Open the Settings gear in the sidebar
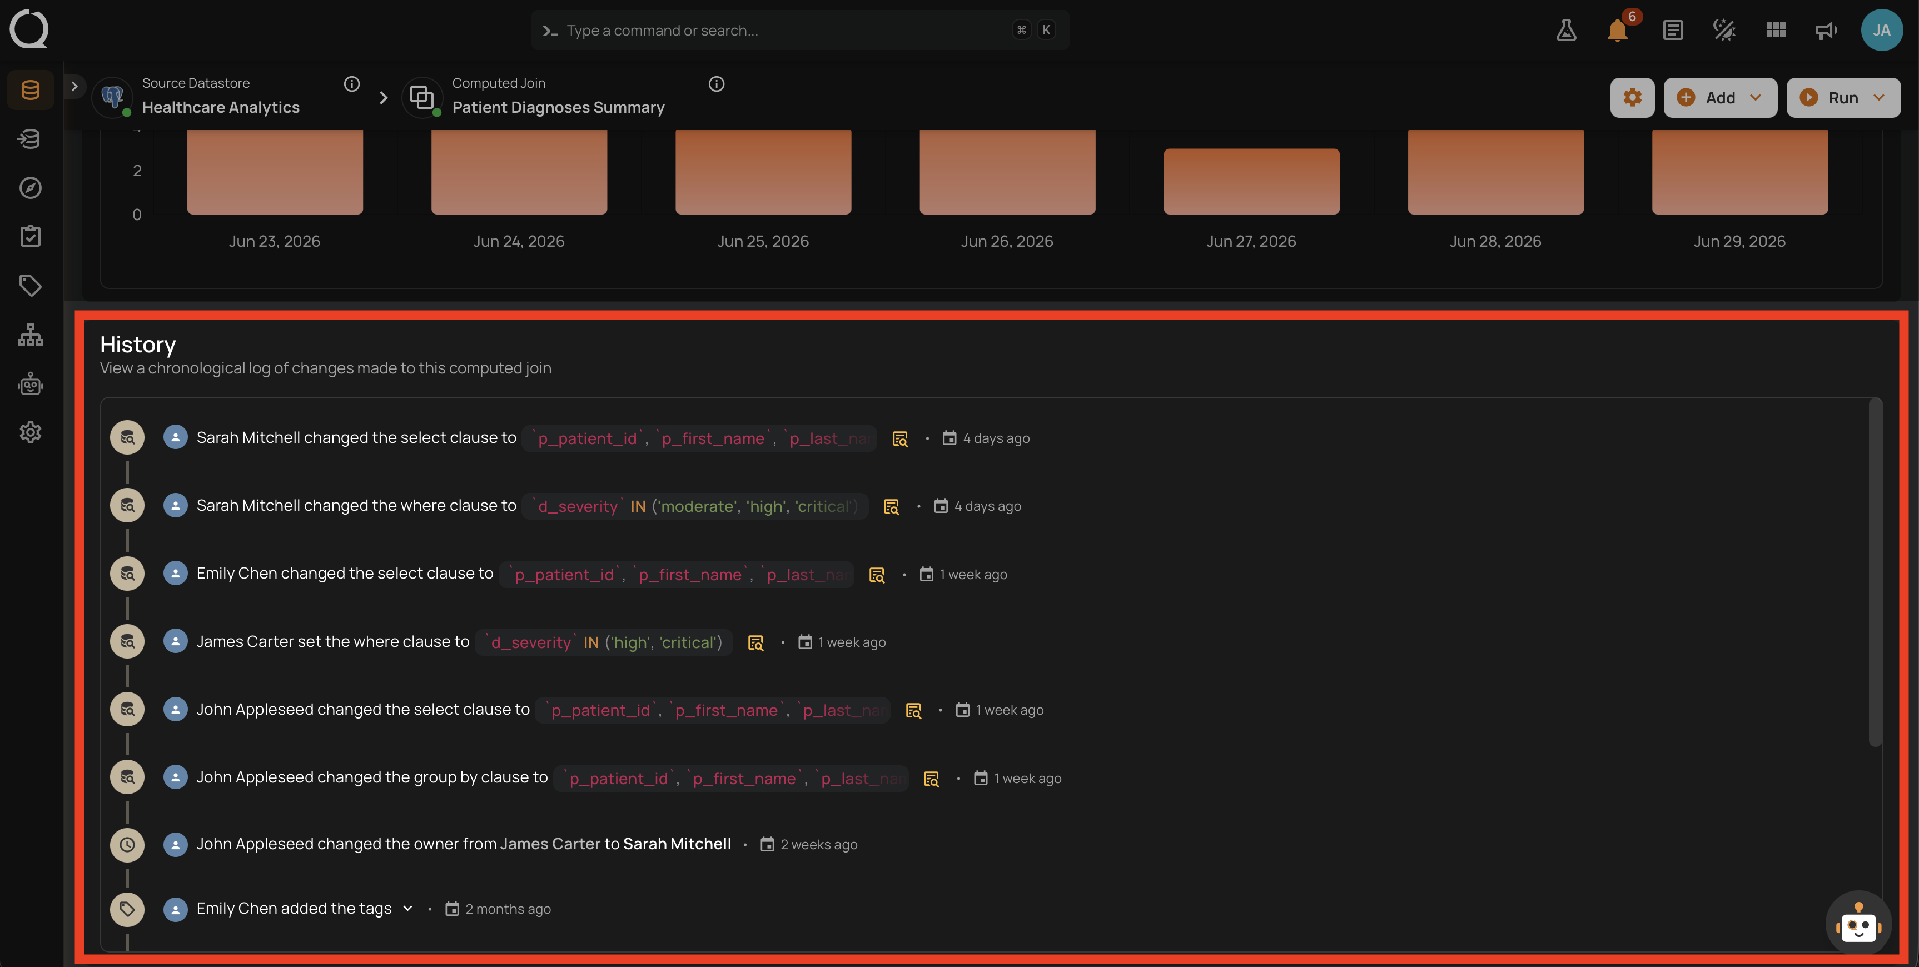 pyautogui.click(x=31, y=432)
